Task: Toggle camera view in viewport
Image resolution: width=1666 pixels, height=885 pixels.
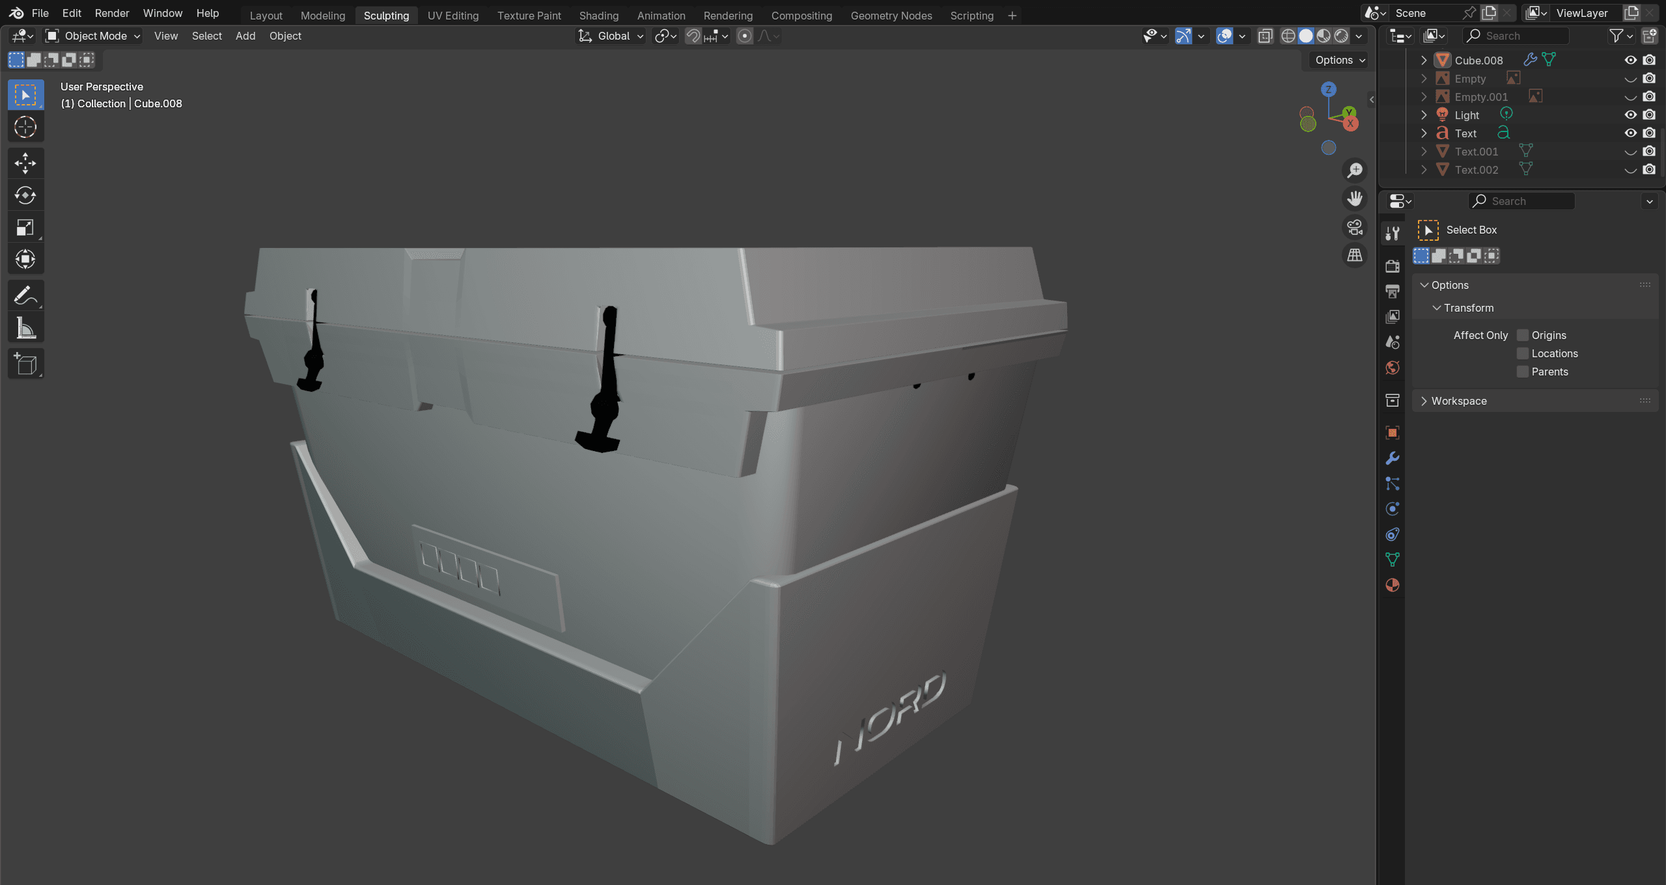Action: [1355, 227]
